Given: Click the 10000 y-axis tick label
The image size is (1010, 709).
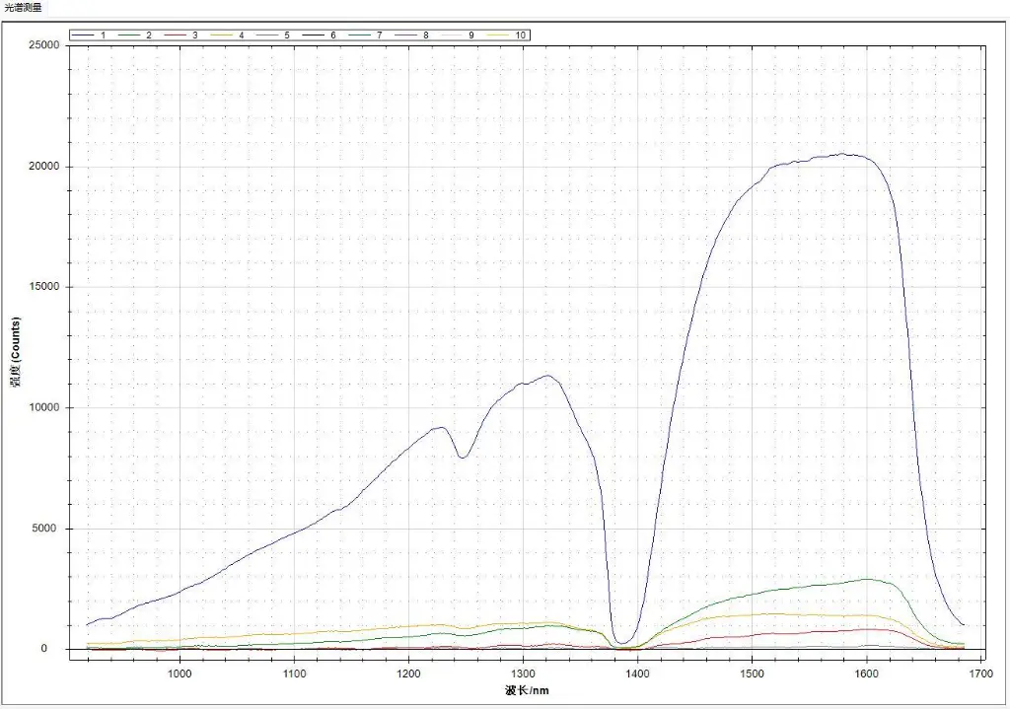Looking at the screenshot, I should [44, 407].
